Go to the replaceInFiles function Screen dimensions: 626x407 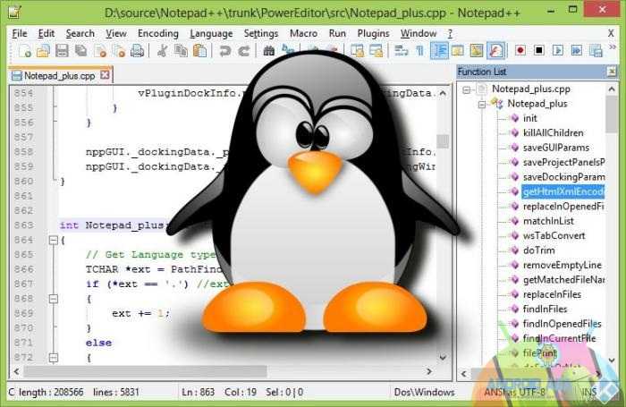tap(552, 294)
